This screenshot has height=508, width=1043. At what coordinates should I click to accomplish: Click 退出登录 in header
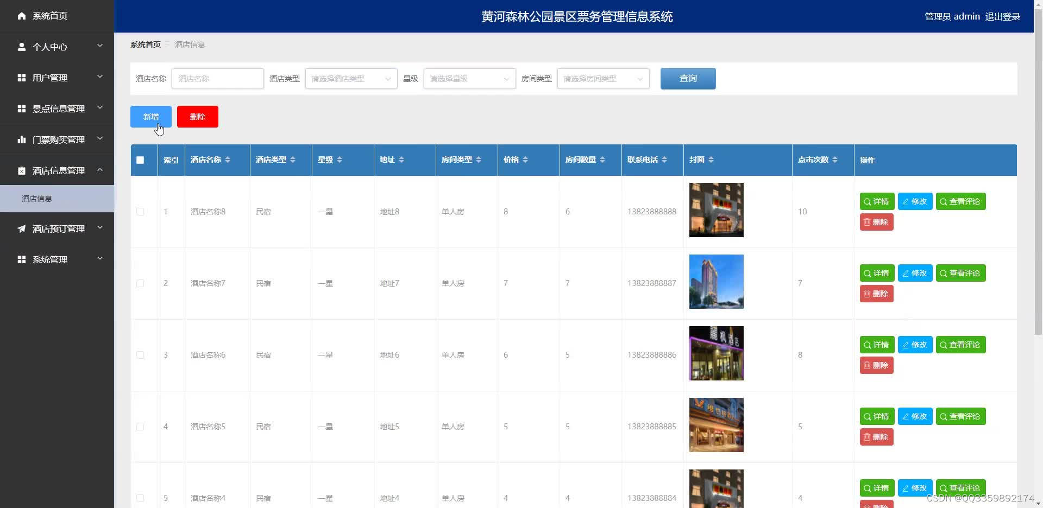tap(1002, 17)
